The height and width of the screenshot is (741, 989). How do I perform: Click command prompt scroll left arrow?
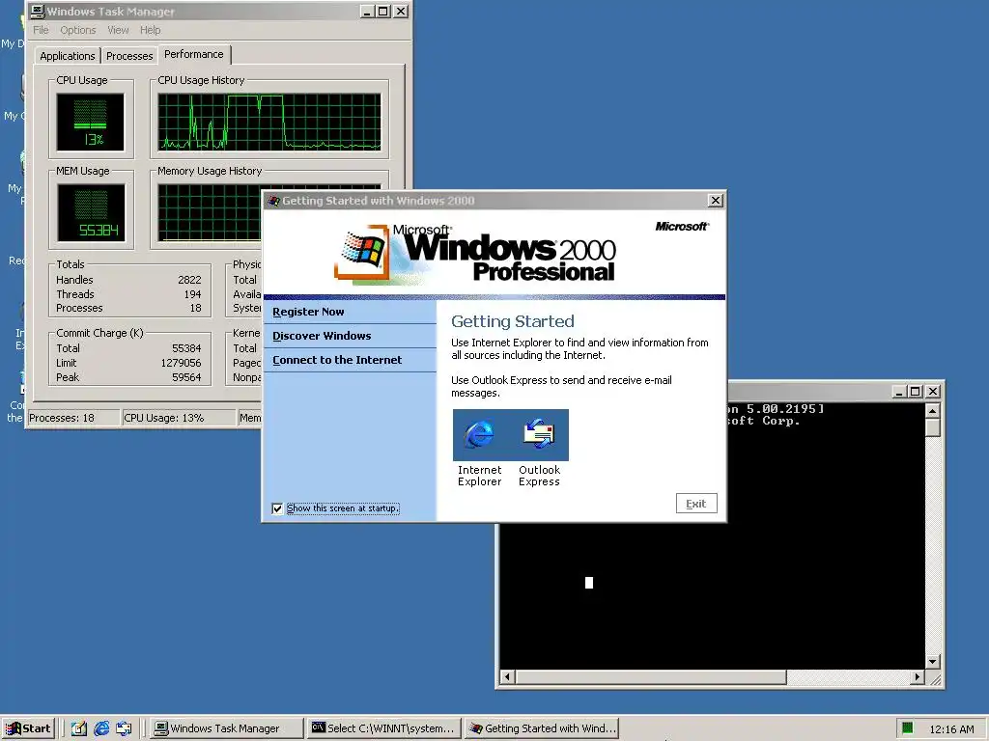[x=508, y=677]
